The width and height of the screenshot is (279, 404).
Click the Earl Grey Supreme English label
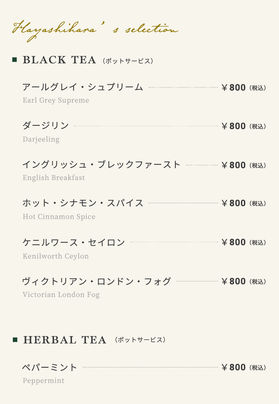pos(56,100)
